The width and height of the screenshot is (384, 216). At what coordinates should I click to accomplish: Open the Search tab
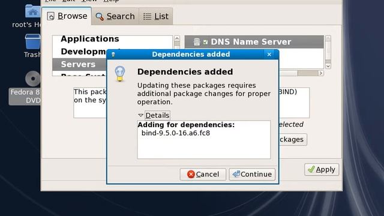tap(115, 16)
